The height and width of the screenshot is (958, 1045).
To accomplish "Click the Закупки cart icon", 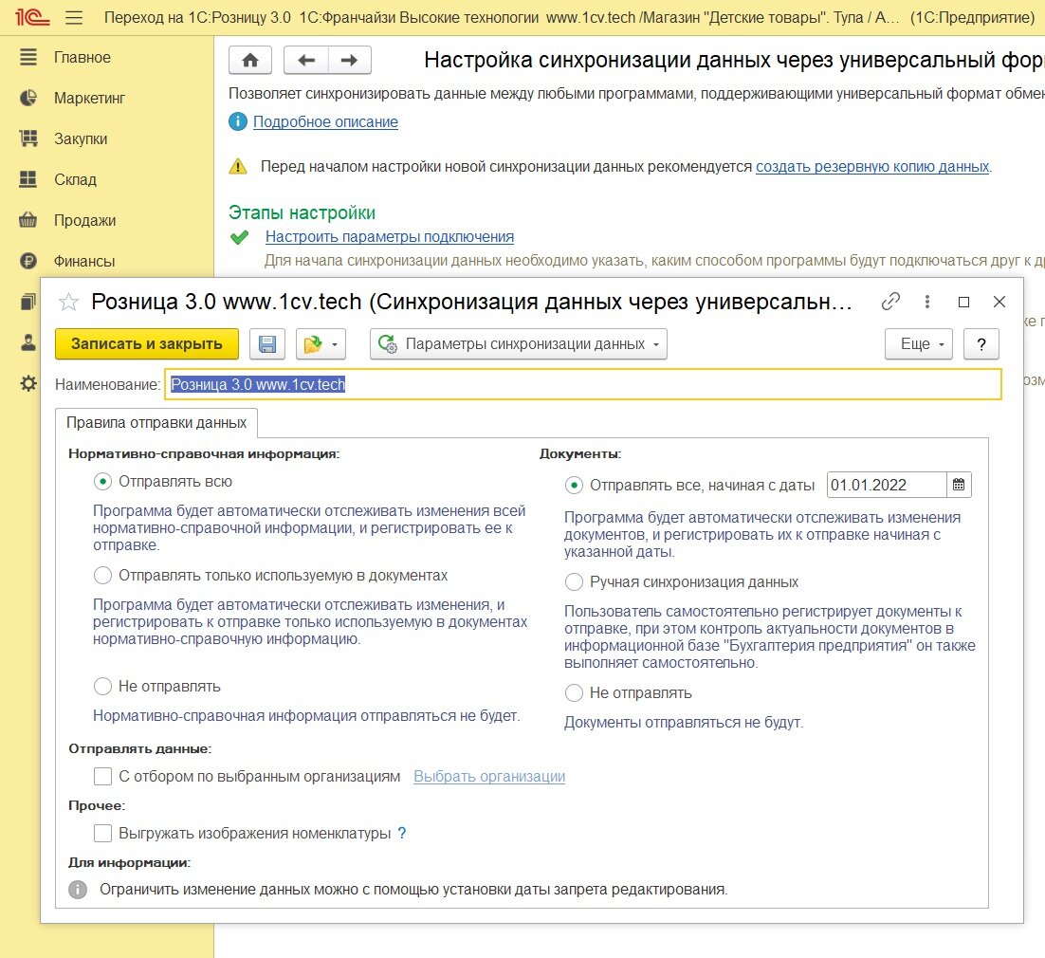I will [28, 138].
